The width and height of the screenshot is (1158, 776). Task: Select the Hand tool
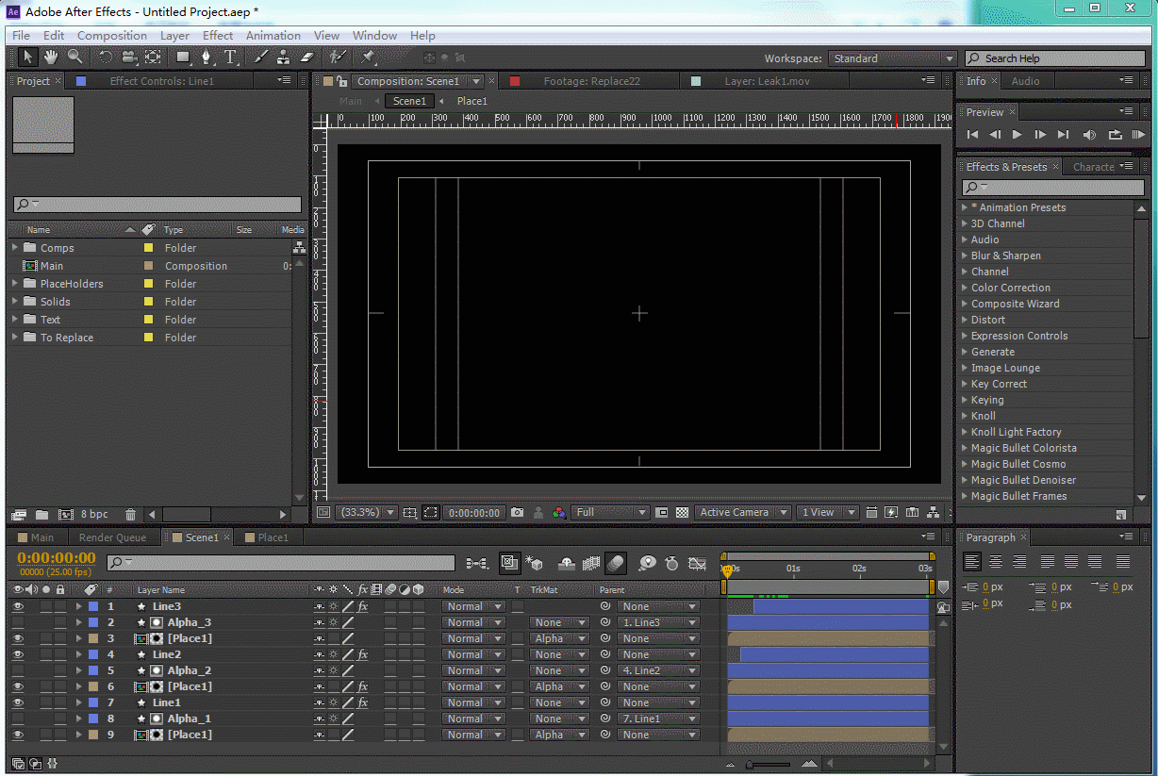click(x=51, y=58)
